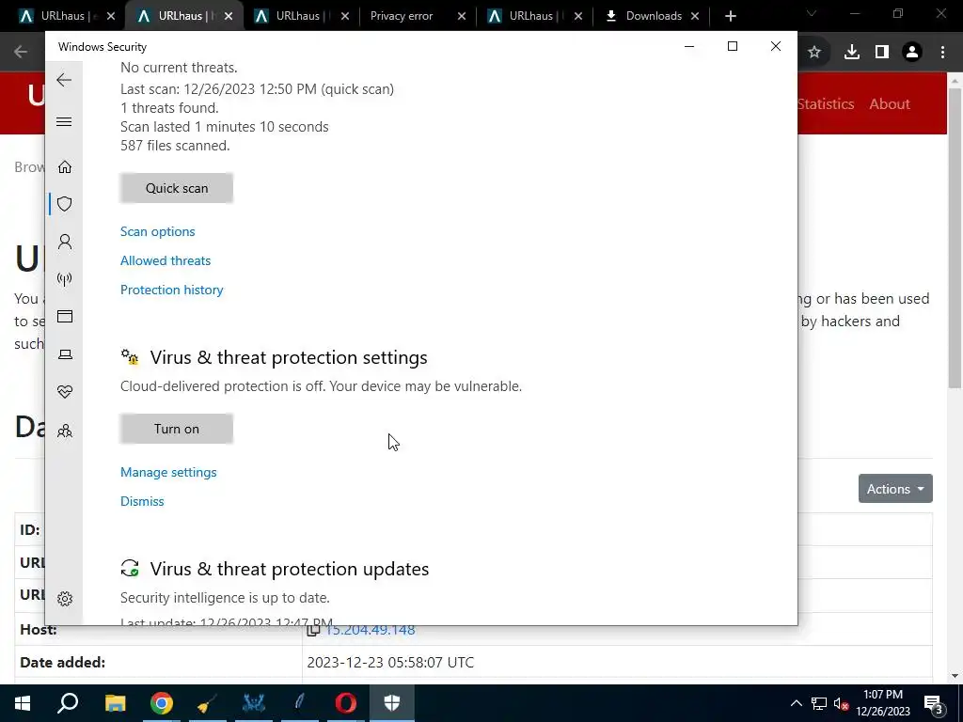963x722 pixels.
Task: Open Home in Windows Security sidebar
Action: 65,167
